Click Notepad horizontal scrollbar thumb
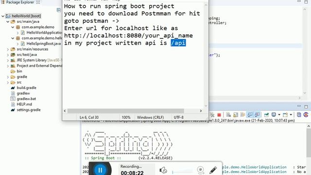Screen dimensions: 311x175 click(126, 111)
